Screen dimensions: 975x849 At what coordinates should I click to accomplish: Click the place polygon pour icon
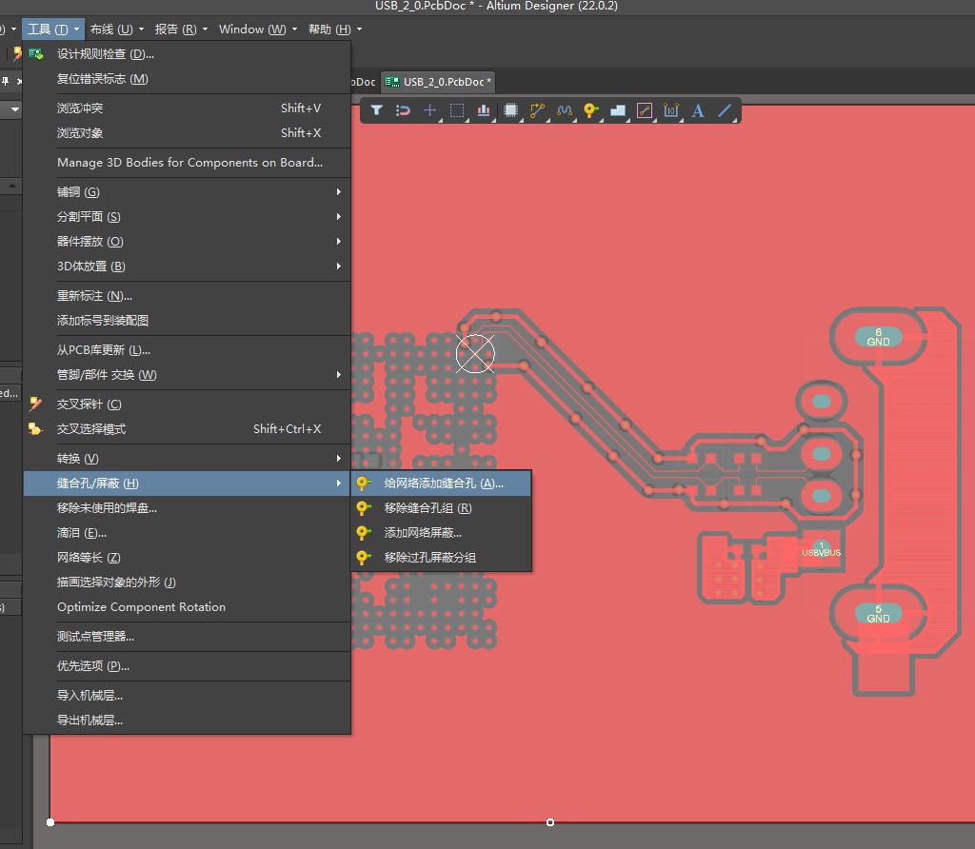(x=618, y=110)
